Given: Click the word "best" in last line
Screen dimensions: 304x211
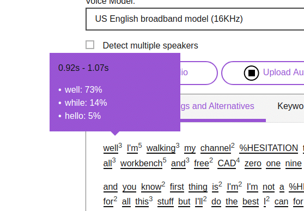Looking at the screenshot, I should point(251,202).
